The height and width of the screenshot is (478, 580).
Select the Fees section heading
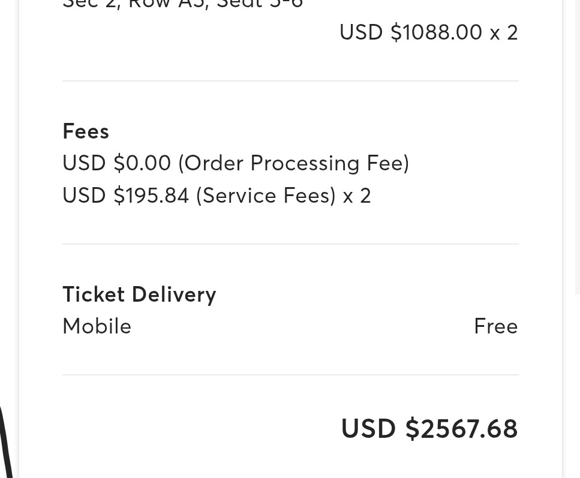click(86, 131)
